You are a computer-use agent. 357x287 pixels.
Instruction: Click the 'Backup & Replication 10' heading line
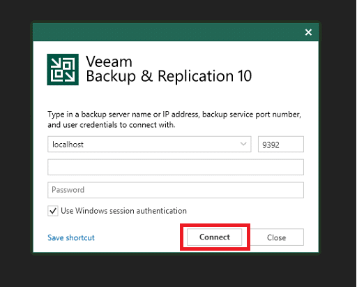pyautogui.click(x=169, y=76)
